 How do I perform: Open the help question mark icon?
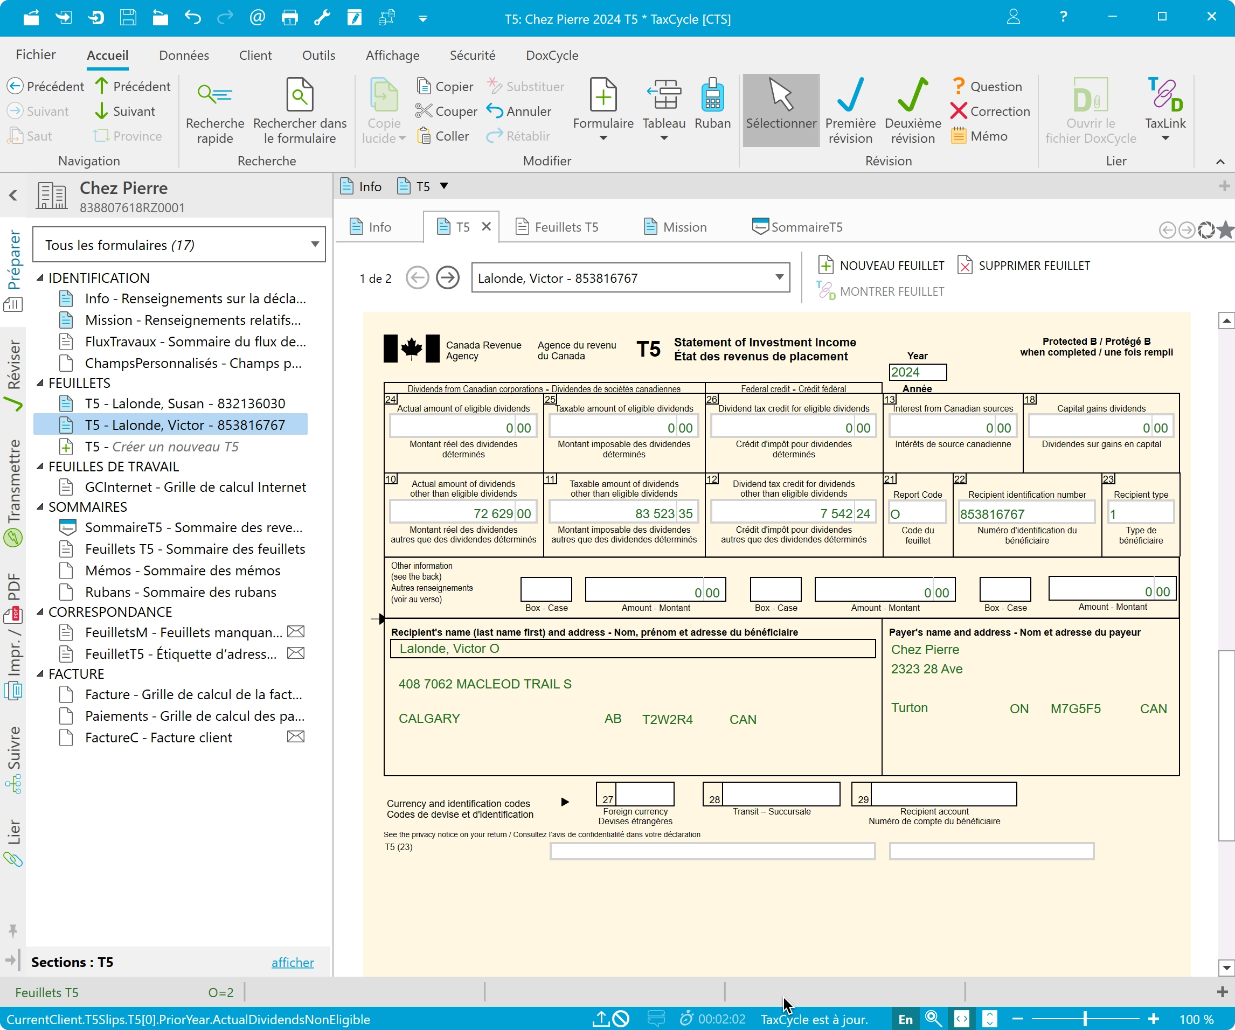click(x=1063, y=17)
